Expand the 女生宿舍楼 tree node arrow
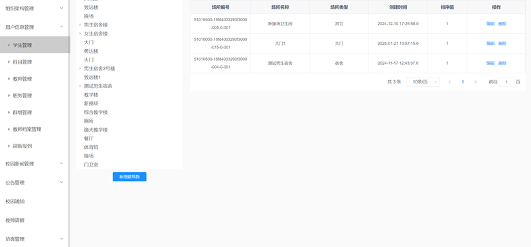This screenshot has height=247, width=531. pyautogui.click(x=80, y=34)
